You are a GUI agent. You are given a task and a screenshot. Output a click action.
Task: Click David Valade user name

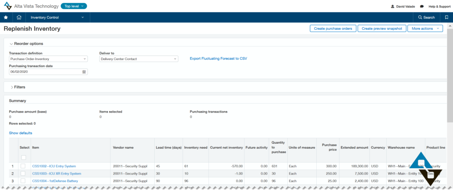(x=406, y=6)
